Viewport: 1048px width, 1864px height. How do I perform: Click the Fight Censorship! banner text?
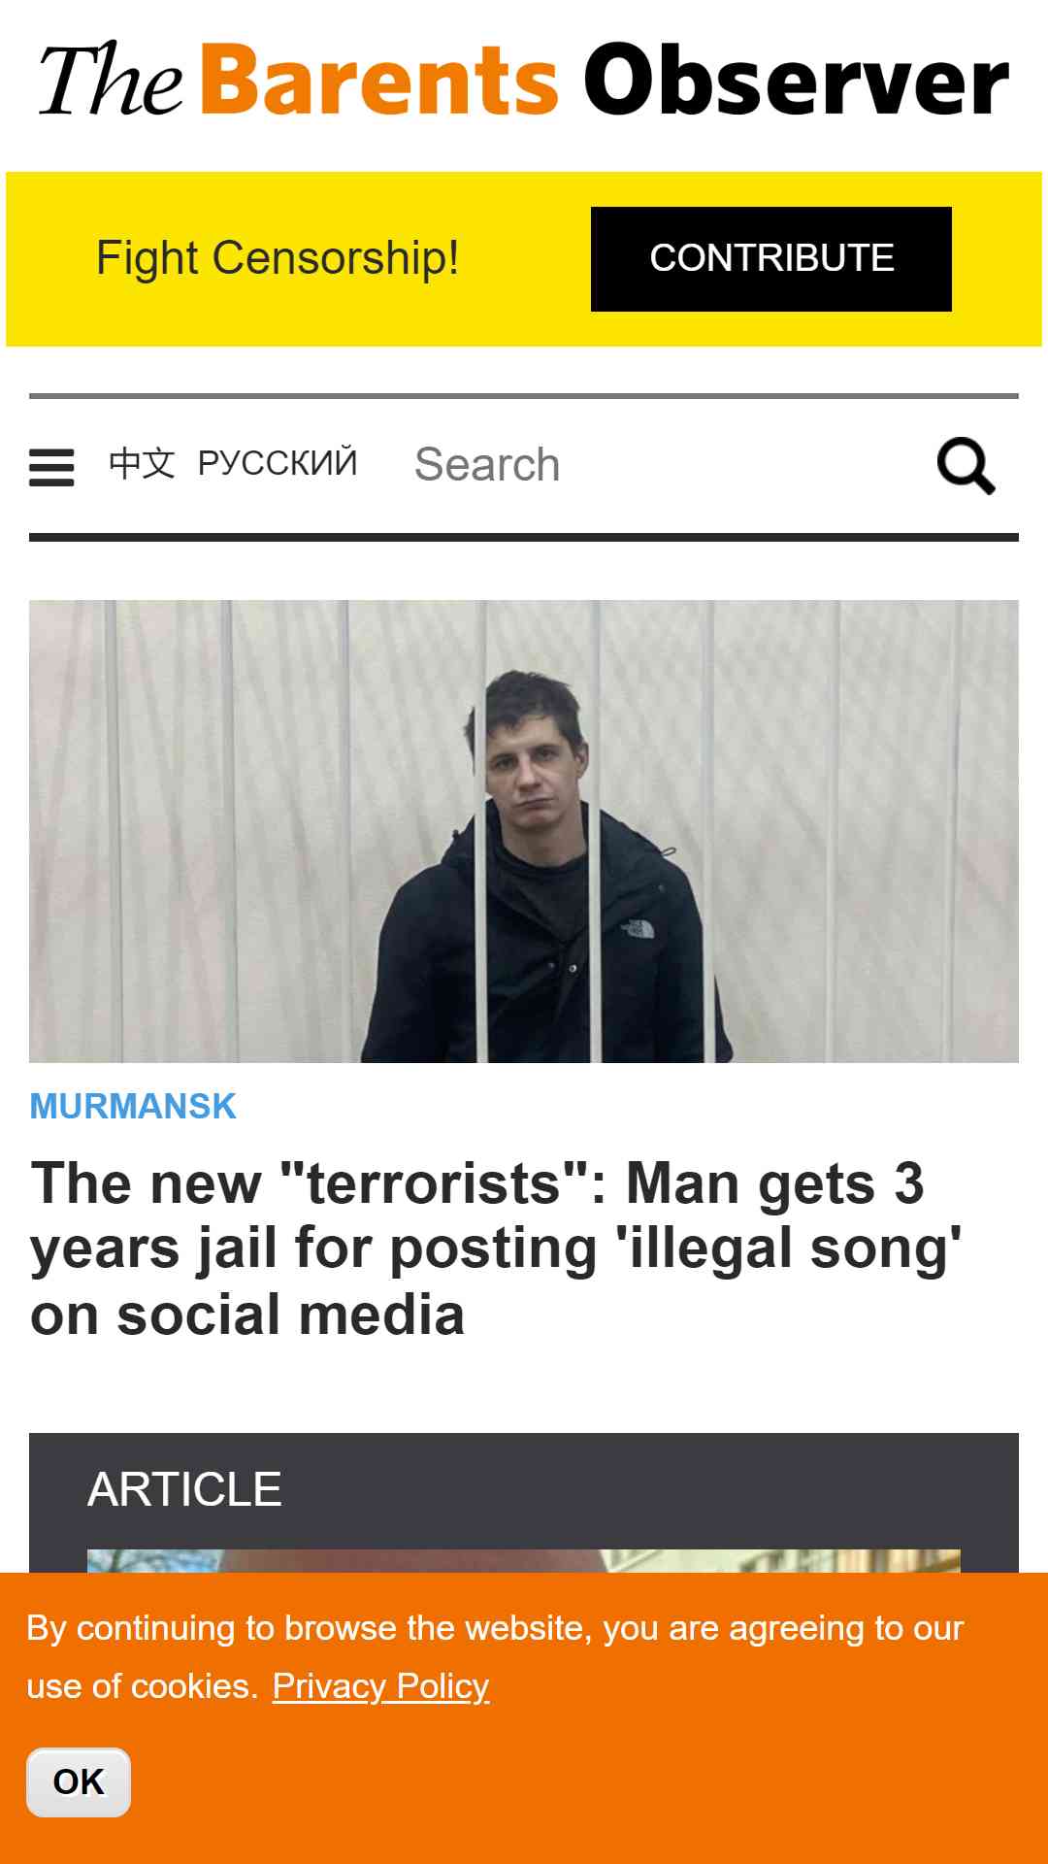click(x=278, y=258)
